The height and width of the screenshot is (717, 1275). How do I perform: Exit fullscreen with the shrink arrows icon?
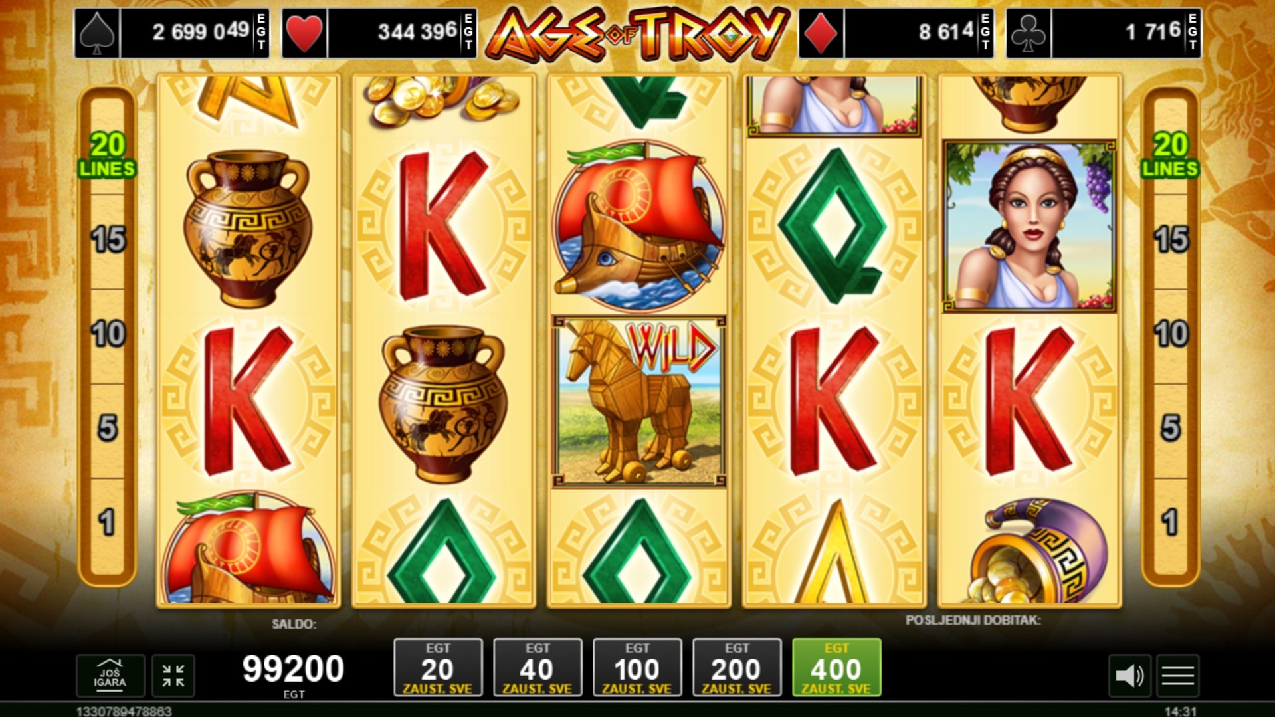click(173, 676)
